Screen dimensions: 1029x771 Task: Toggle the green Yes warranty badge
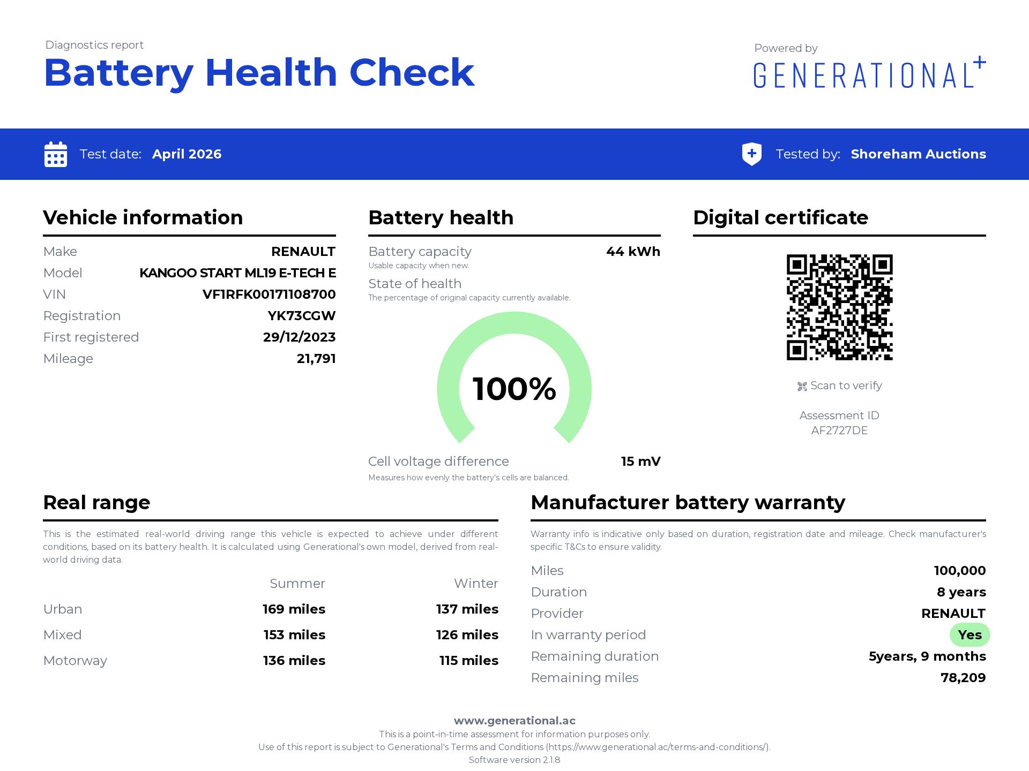point(970,634)
